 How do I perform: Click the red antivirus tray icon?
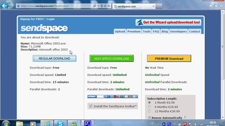(x=185, y=124)
